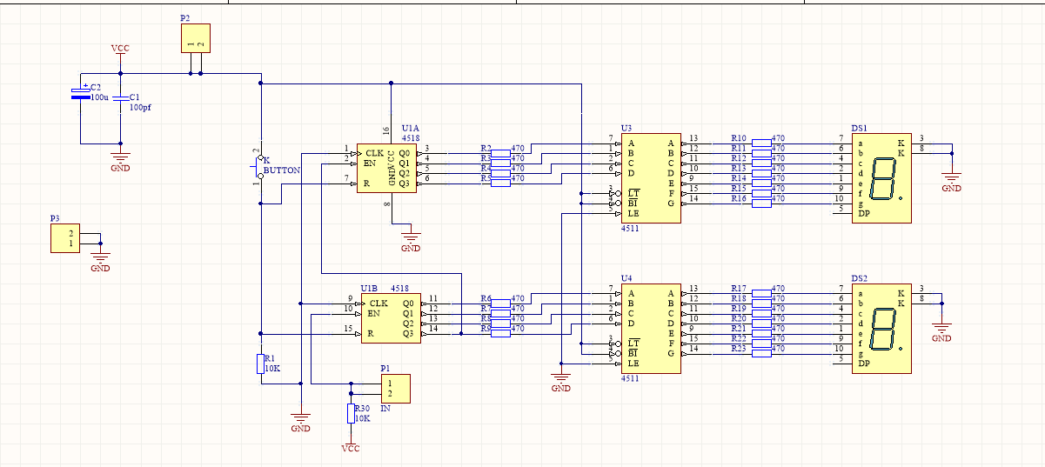Select the DS1 seven-segment display
This screenshot has height=467, width=1045.
click(881, 178)
